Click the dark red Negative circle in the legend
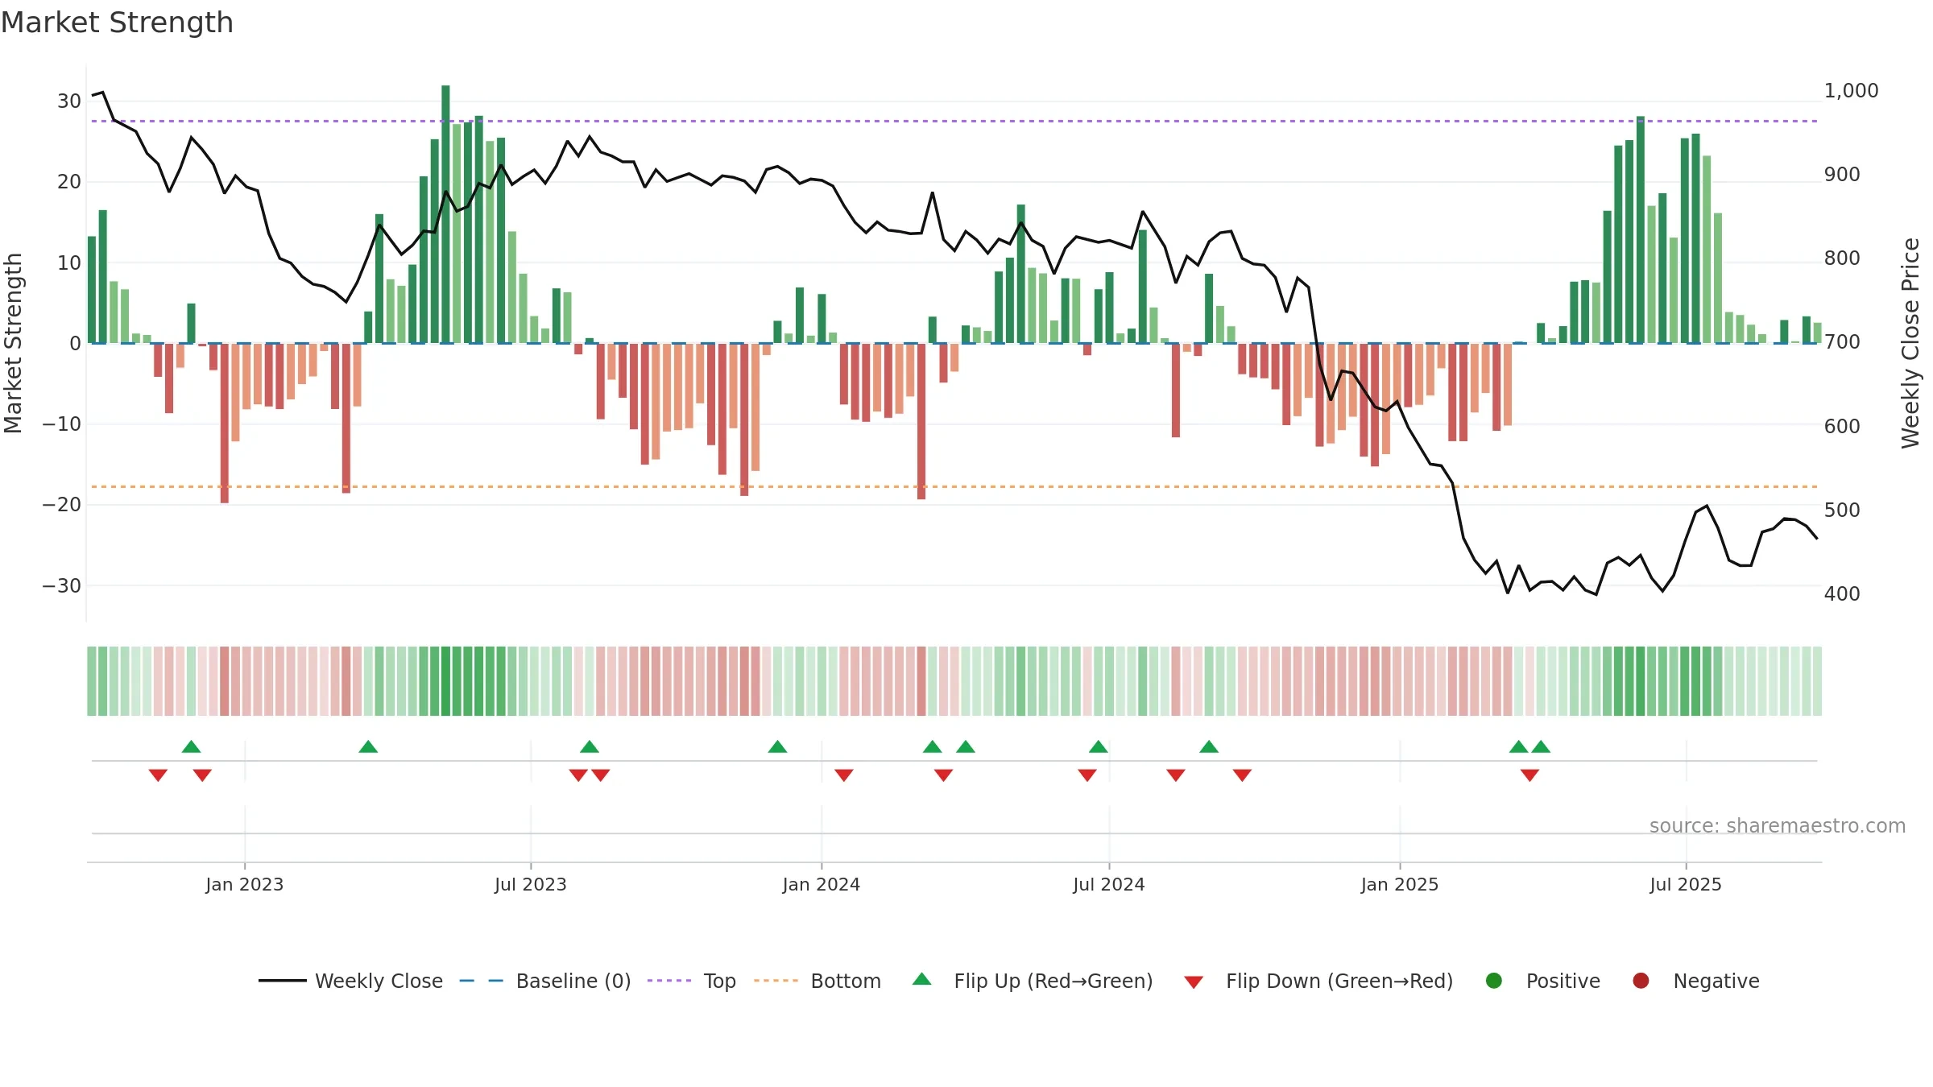1933x1087 pixels. [1641, 981]
